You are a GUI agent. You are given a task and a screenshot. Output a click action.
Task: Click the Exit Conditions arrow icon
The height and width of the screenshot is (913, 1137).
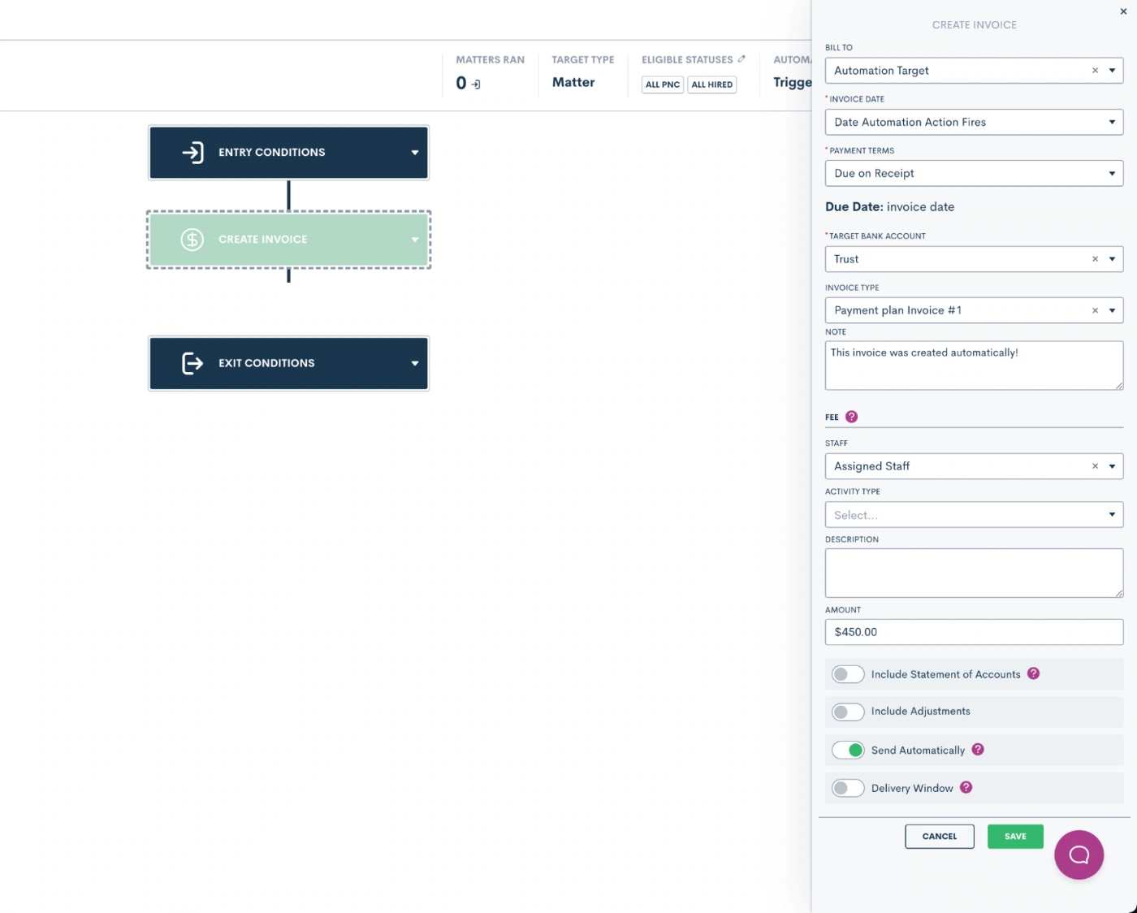[x=192, y=363]
